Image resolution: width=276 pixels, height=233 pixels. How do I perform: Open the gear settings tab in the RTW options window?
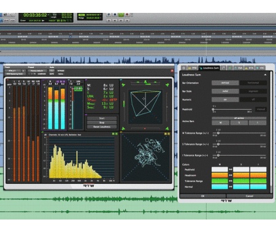(183, 68)
